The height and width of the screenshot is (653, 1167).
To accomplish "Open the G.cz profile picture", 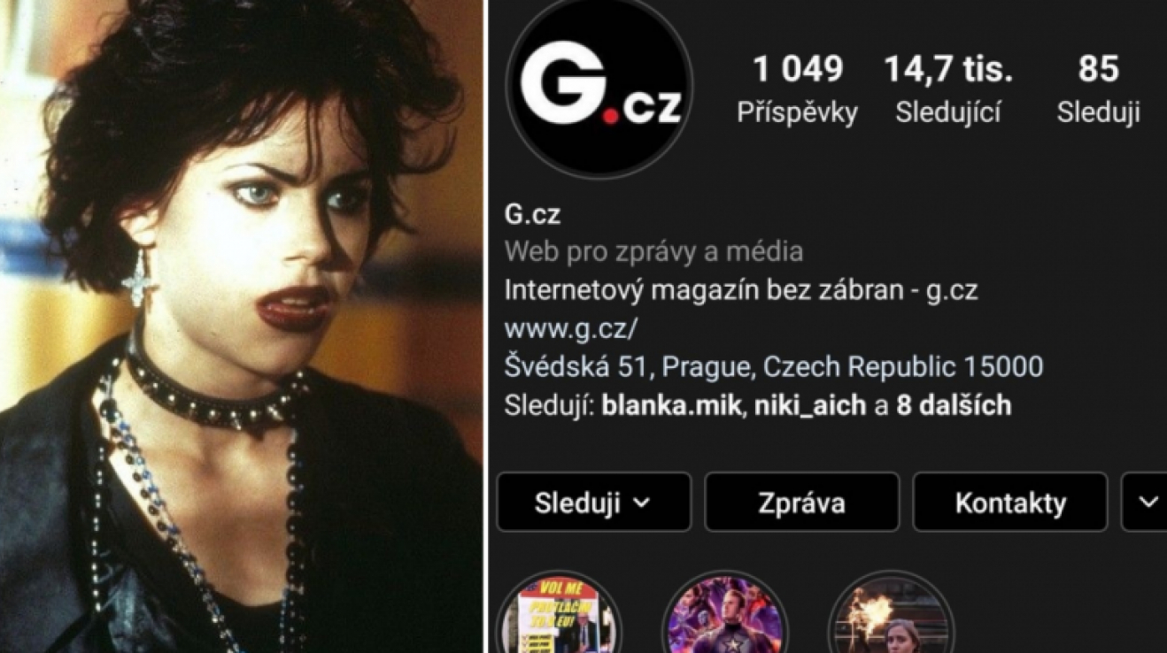I will coord(599,88).
